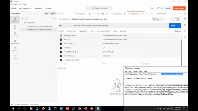Open the Environments sidebar panel
This screenshot has height=111, width=198.
15,34
